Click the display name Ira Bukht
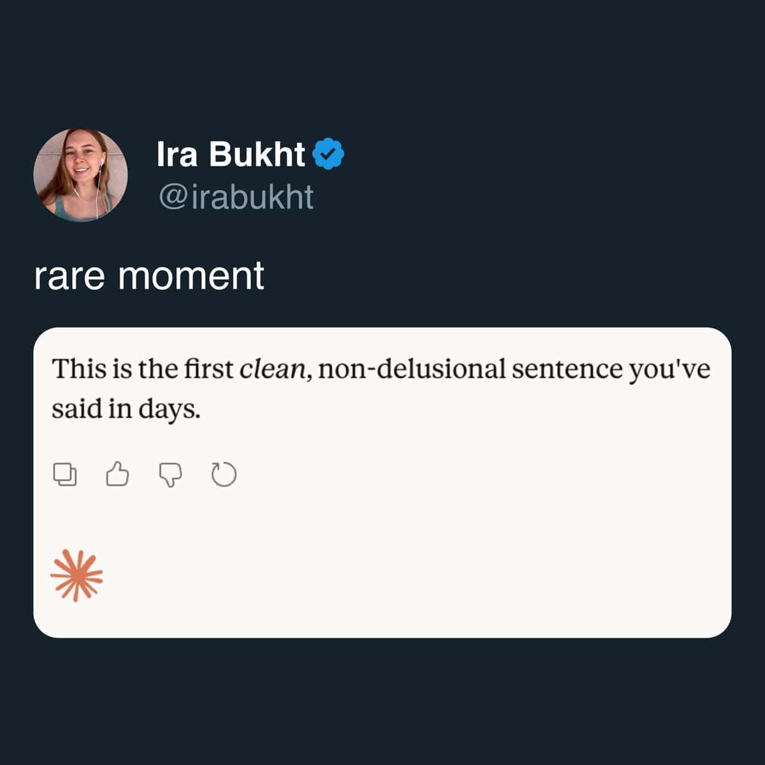Viewport: 765px width, 765px height. (231, 154)
